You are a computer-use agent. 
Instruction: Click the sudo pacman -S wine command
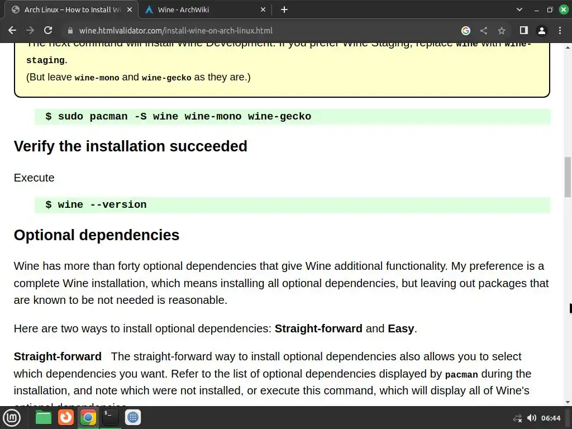(178, 116)
